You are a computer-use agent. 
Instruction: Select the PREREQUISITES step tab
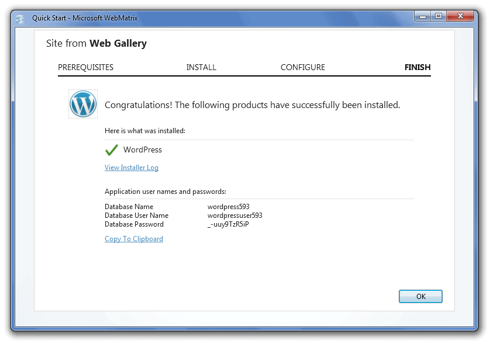pos(85,67)
